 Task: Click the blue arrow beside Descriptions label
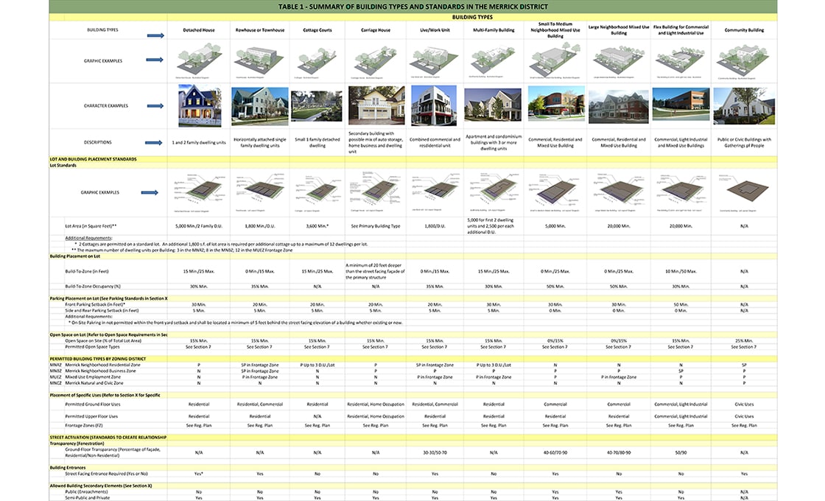tap(155, 143)
